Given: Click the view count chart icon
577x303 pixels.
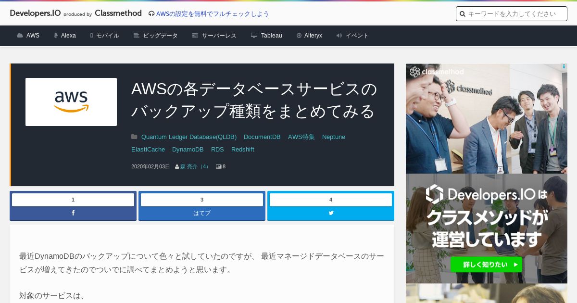Looking at the screenshot, I should coord(218,166).
